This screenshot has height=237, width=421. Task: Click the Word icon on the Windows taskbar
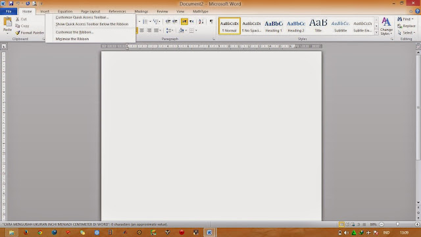[209, 232]
